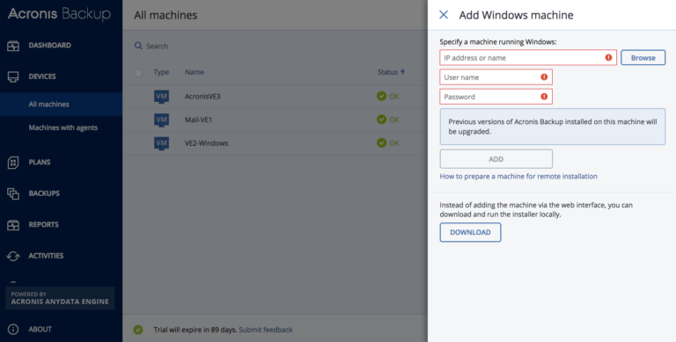
Task: Click the Reports icon in sidebar
Action: point(13,225)
